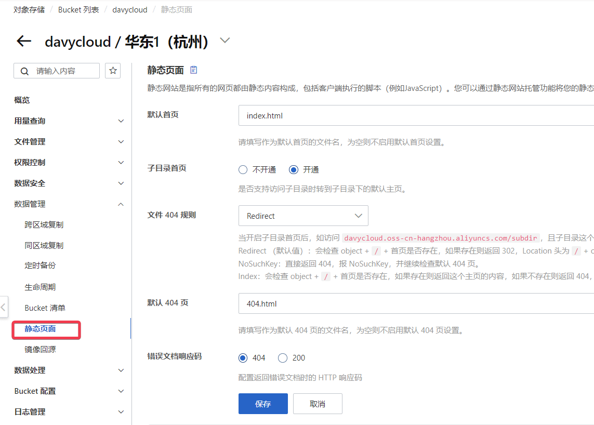This screenshot has width=594, height=425.
Task: Choose 200 as 错误文档响应码
Action: pos(283,357)
